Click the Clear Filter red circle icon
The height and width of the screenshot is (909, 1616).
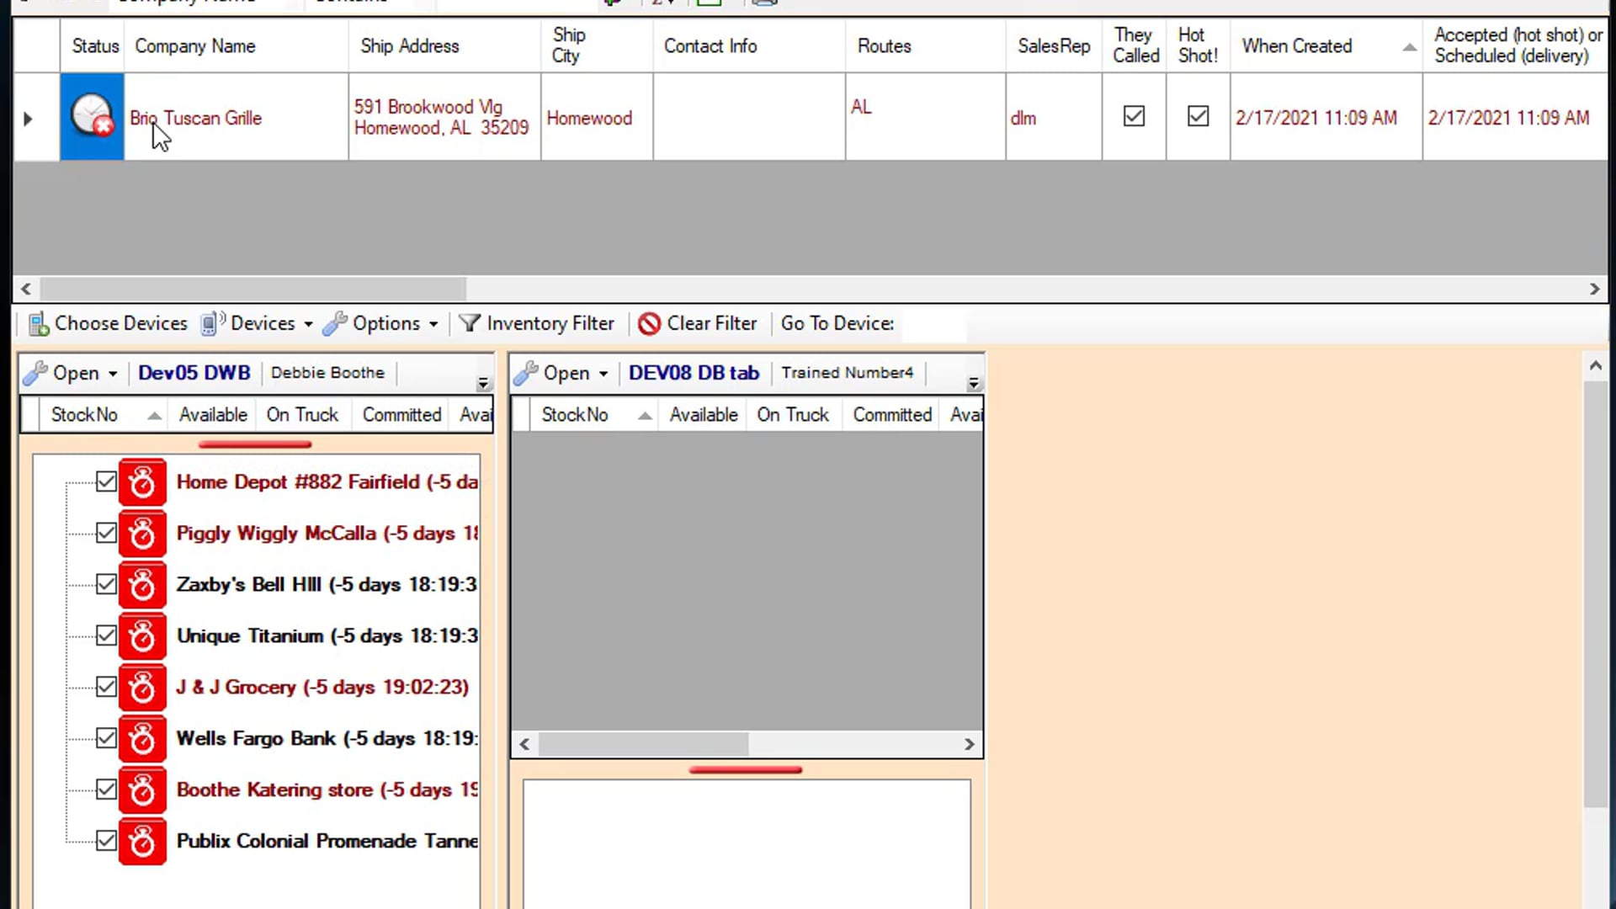649,323
